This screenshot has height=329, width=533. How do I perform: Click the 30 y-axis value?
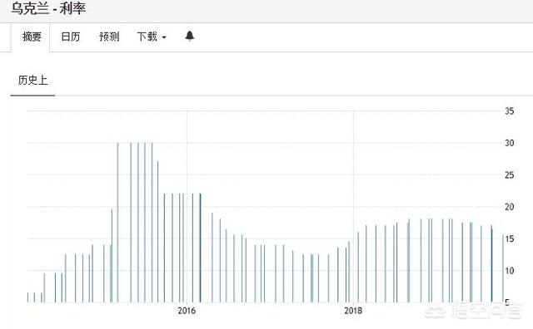(509, 143)
